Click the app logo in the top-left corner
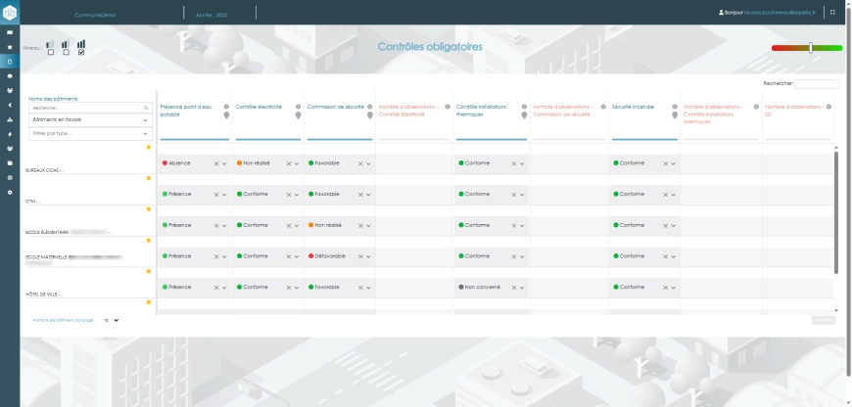Viewport: 852px width, 407px height. coord(10,12)
